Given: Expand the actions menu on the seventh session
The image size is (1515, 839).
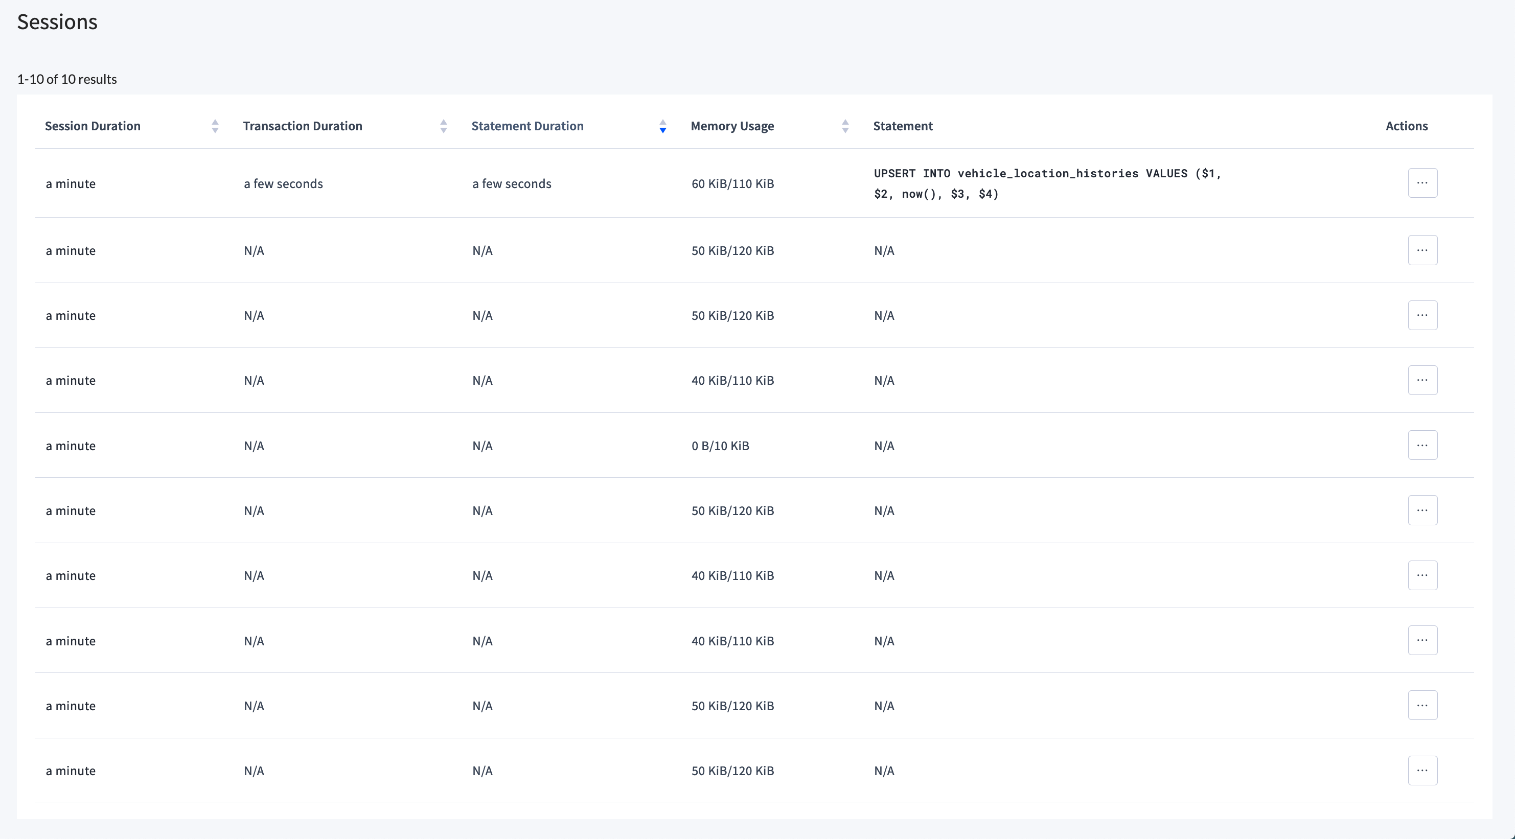Looking at the screenshot, I should point(1422,575).
